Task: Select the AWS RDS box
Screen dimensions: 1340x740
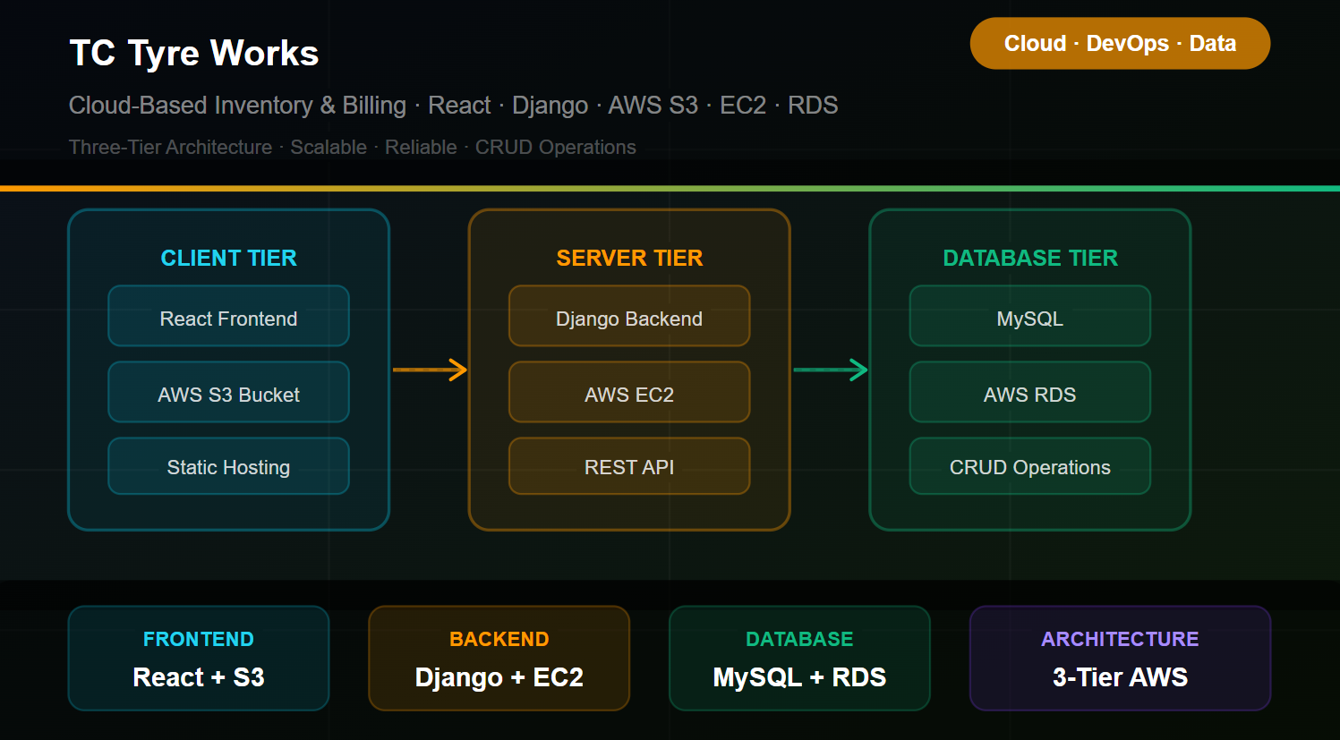Action: (x=1030, y=392)
